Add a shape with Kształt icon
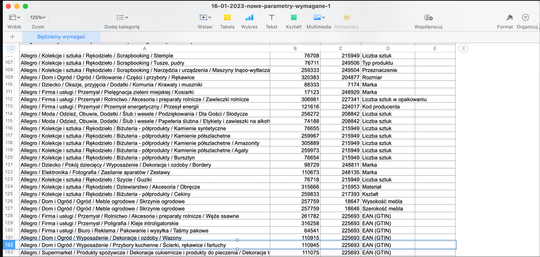Screen dimensions: 540x257 click(294, 17)
